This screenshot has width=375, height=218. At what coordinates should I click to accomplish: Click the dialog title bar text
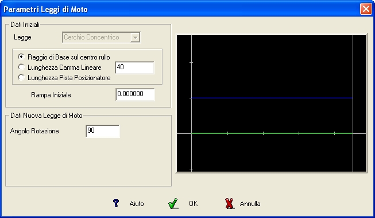click(x=45, y=9)
